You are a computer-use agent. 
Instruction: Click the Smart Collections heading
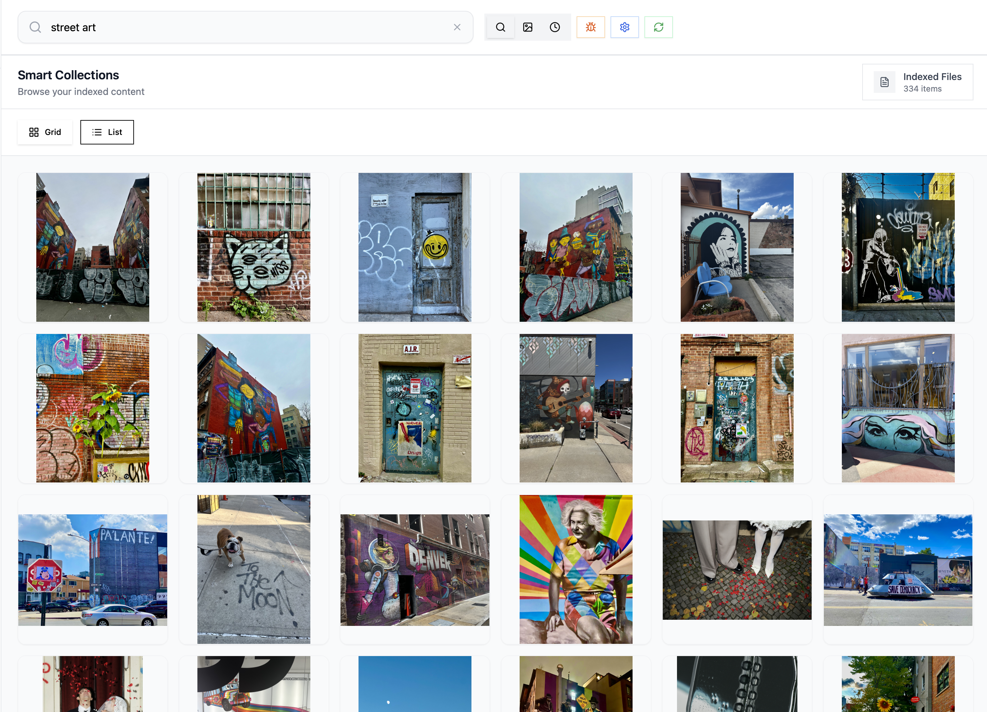[x=68, y=75]
